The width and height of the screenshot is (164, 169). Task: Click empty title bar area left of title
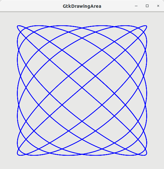[x=31, y=6]
